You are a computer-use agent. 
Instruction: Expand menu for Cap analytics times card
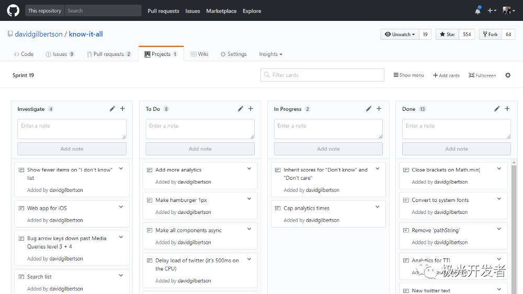pyautogui.click(x=378, y=207)
